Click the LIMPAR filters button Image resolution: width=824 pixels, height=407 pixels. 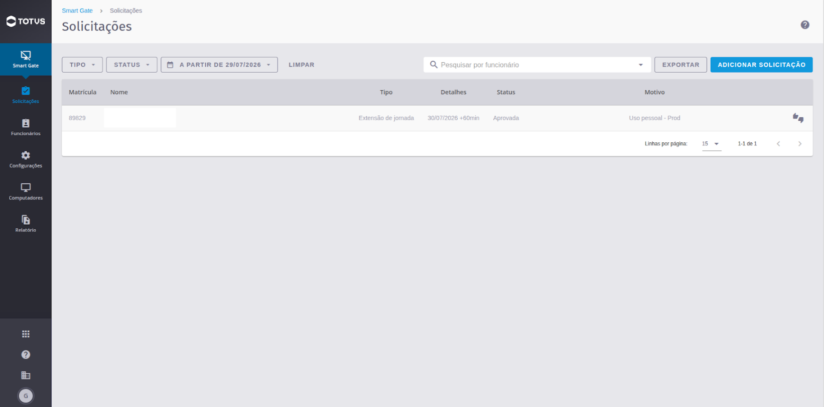point(302,65)
